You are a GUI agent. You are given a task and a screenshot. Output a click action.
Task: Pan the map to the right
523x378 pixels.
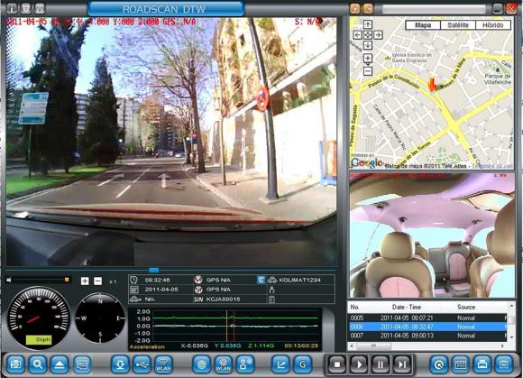point(378,34)
